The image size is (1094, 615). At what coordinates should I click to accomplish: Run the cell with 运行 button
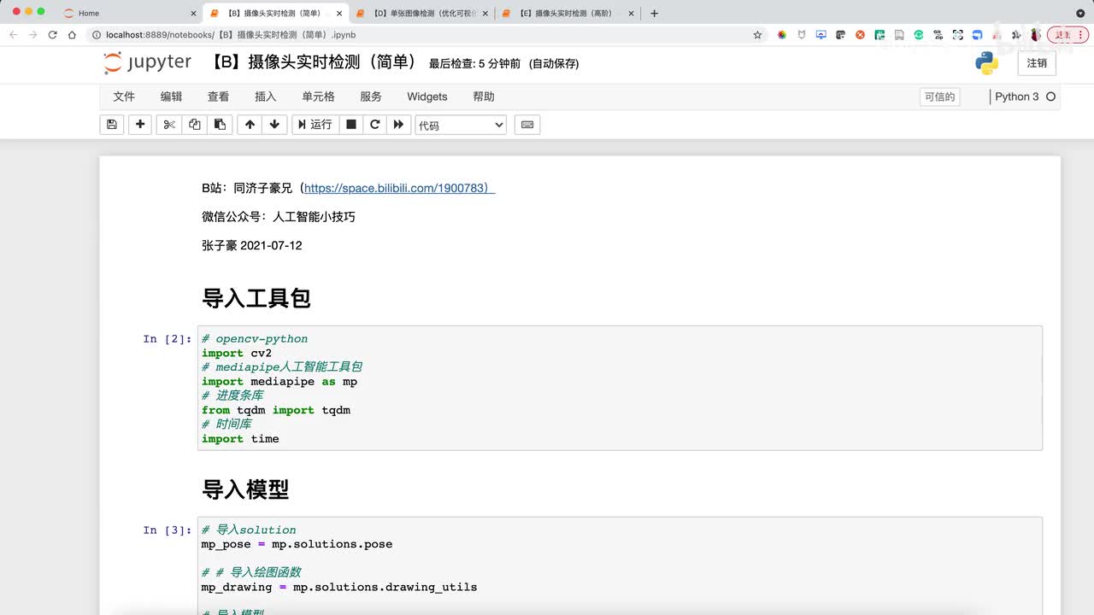(x=315, y=125)
